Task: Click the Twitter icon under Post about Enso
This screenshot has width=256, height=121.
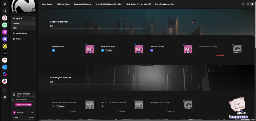Action: (103, 50)
